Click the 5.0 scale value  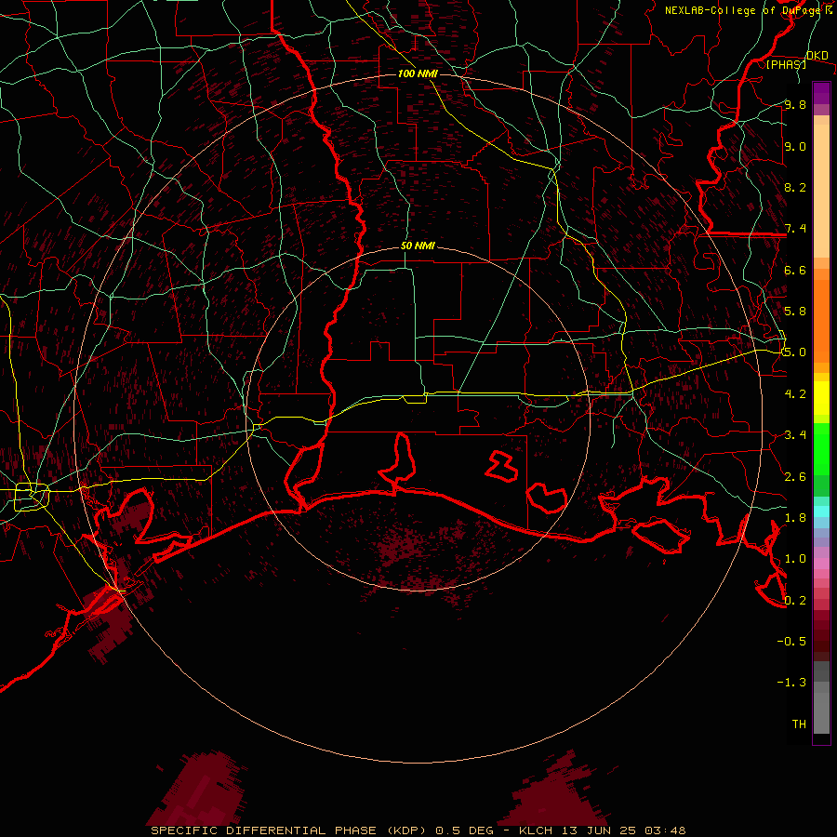coord(795,352)
